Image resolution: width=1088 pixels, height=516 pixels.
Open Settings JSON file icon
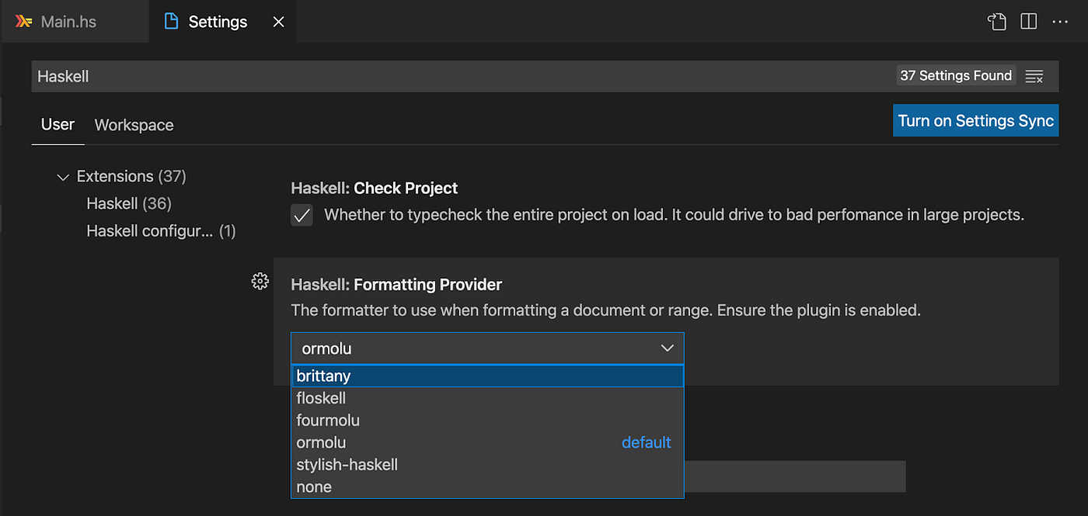[x=996, y=22]
